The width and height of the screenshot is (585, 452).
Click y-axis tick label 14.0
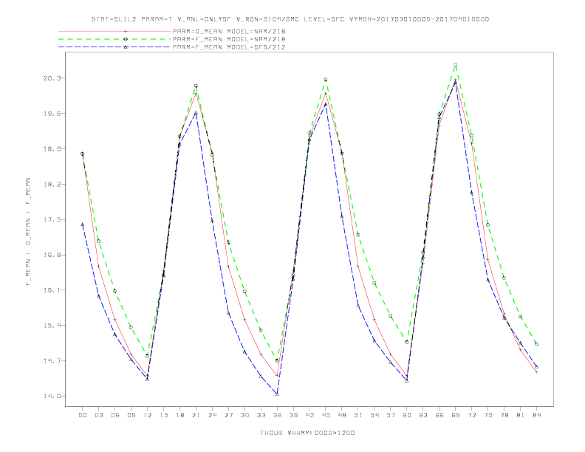52,396
